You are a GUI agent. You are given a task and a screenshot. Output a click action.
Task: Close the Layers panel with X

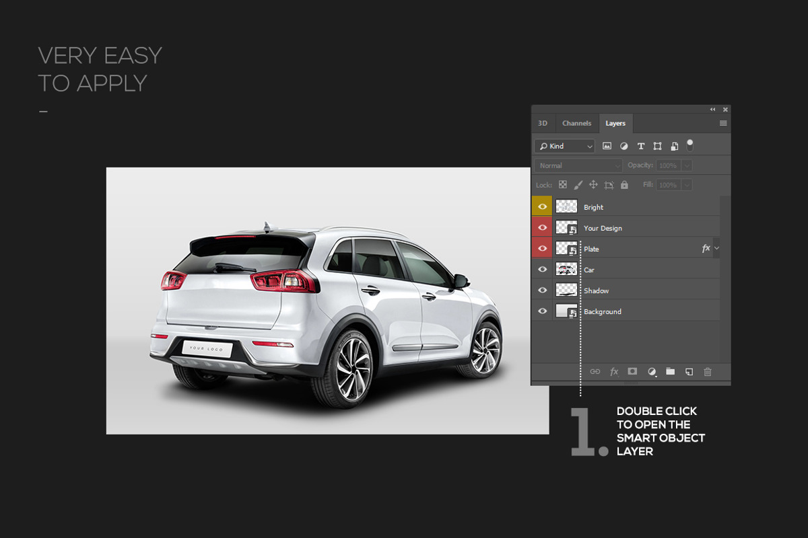tap(725, 109)
